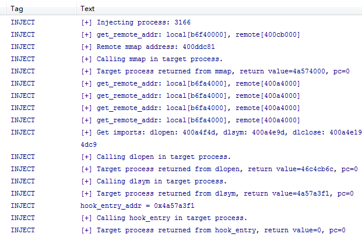Click the Text column header
The width and height of the screenshot is (362, 241).
click(87, 9)
